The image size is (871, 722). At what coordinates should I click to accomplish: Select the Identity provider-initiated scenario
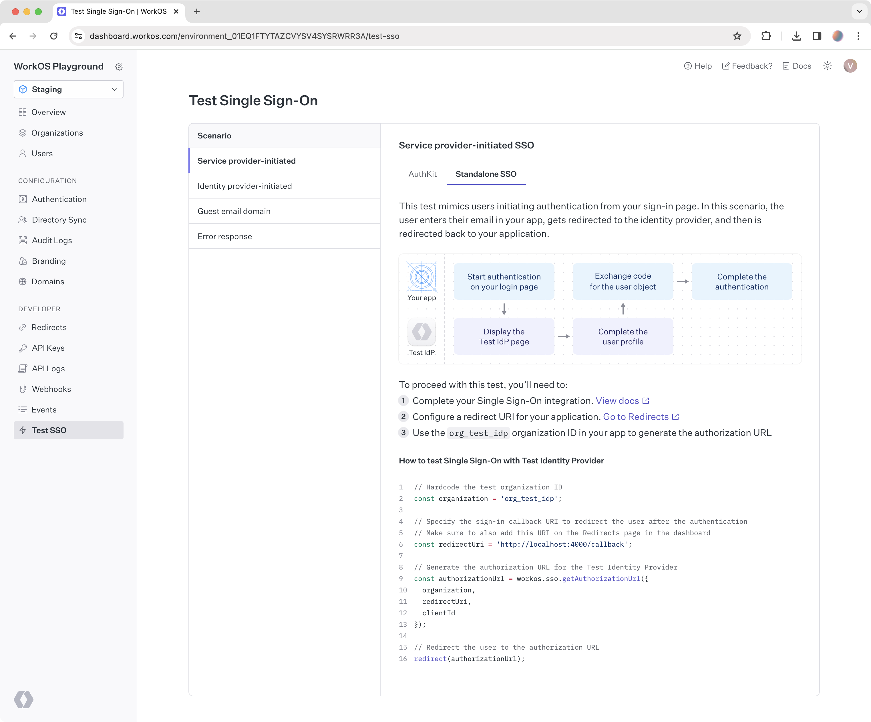(x=245, y=186)
